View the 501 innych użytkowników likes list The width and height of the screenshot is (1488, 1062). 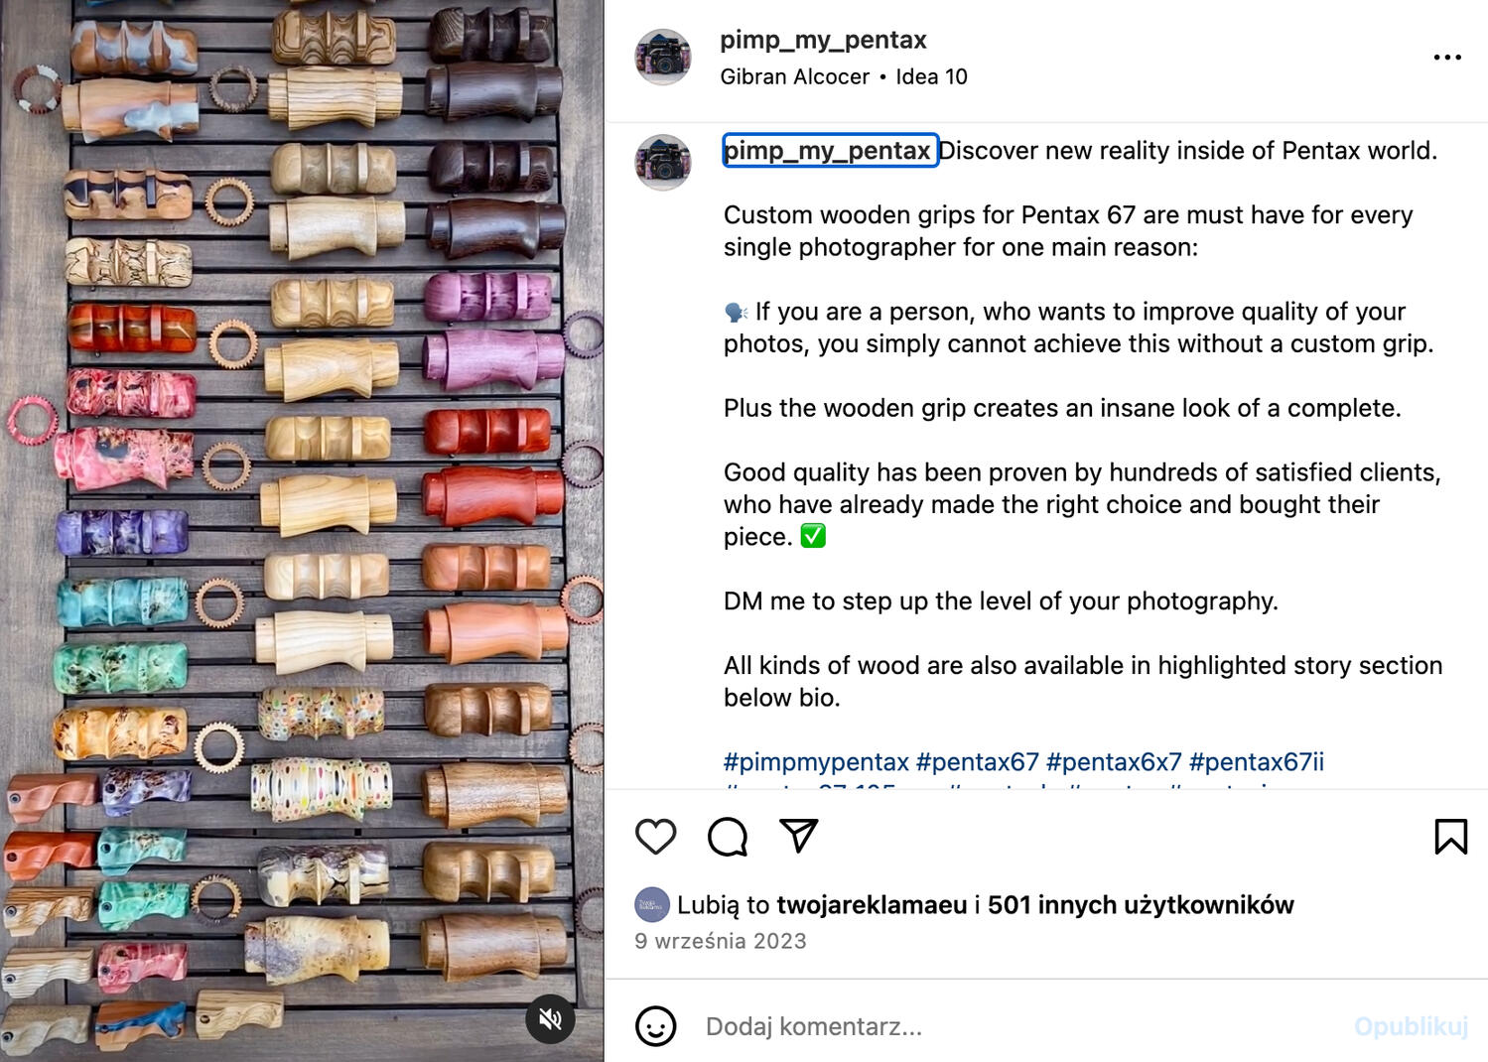point(1141,905)
